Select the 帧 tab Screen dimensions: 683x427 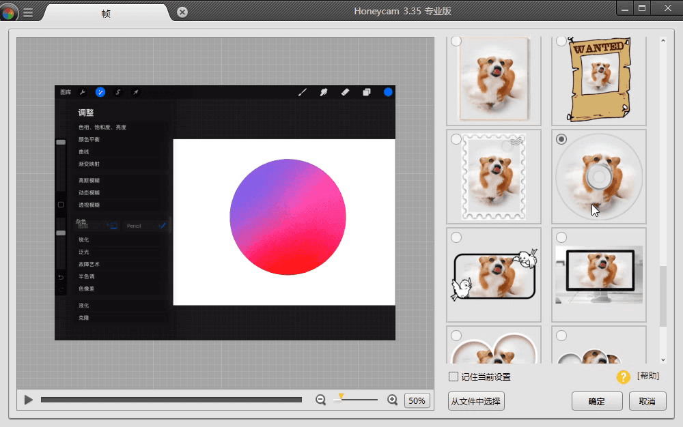click(106, 14)
